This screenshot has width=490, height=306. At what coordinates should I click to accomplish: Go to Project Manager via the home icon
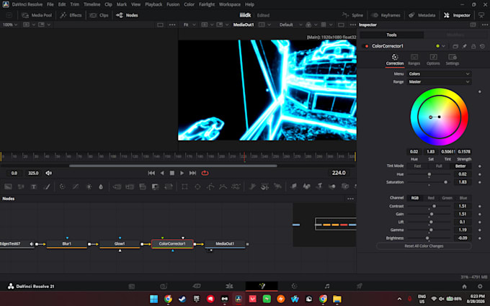click(x=464, y=287)
